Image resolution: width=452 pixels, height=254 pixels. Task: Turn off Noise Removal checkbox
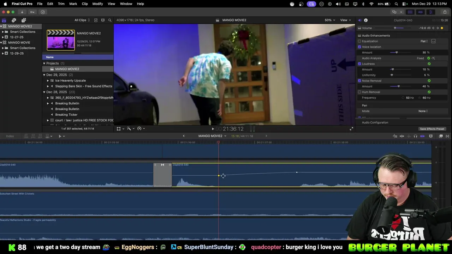(359, 81)
